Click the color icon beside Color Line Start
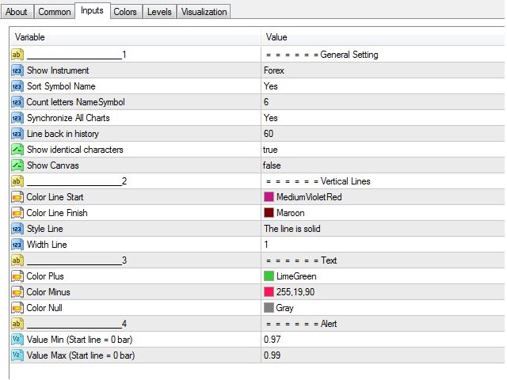507x380 pixels. click(x=17, y=197)
